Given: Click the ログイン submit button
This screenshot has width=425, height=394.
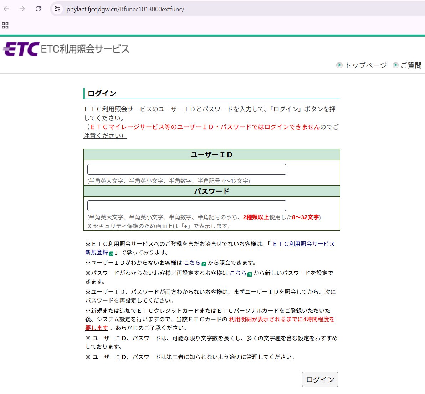Looking at the screenshot, I should [320, 379].
